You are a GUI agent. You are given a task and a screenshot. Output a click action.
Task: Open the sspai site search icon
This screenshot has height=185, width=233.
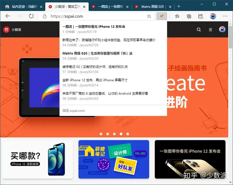point(199,30)
